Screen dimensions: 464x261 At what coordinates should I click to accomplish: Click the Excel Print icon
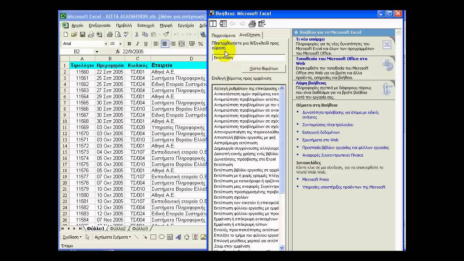click(109, 34)
